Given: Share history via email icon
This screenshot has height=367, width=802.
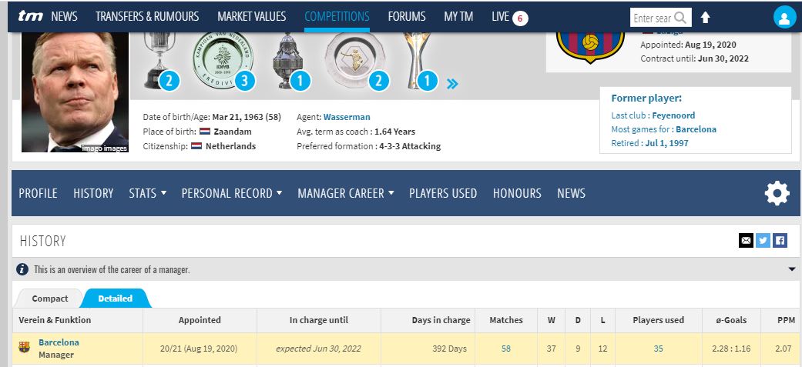Looking at the screenshot, I should click(746, 240).
